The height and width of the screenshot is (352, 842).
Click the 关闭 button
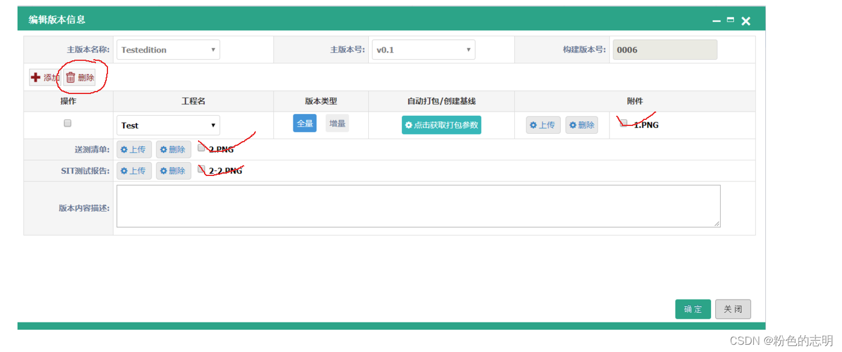coord(733,309)
